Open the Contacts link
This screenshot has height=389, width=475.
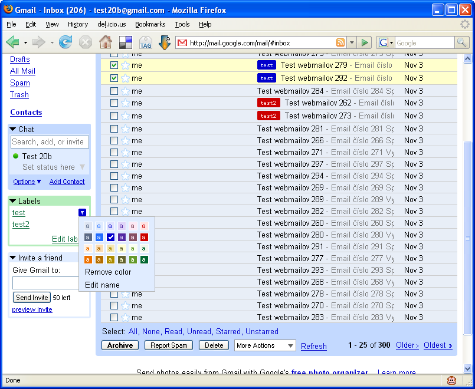coord(26,112)
